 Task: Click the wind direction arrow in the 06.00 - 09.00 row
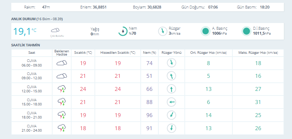[171, 63]
